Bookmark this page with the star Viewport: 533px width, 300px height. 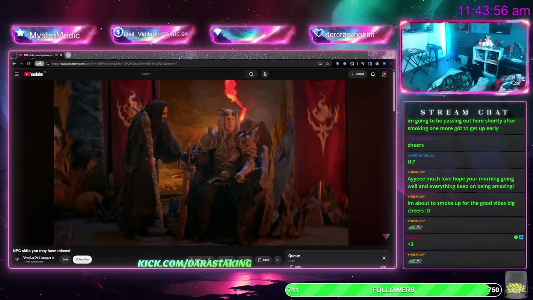coord(328,64)
